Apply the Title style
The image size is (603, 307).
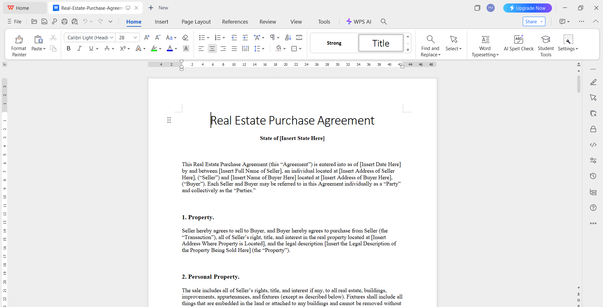pos(381,43)
